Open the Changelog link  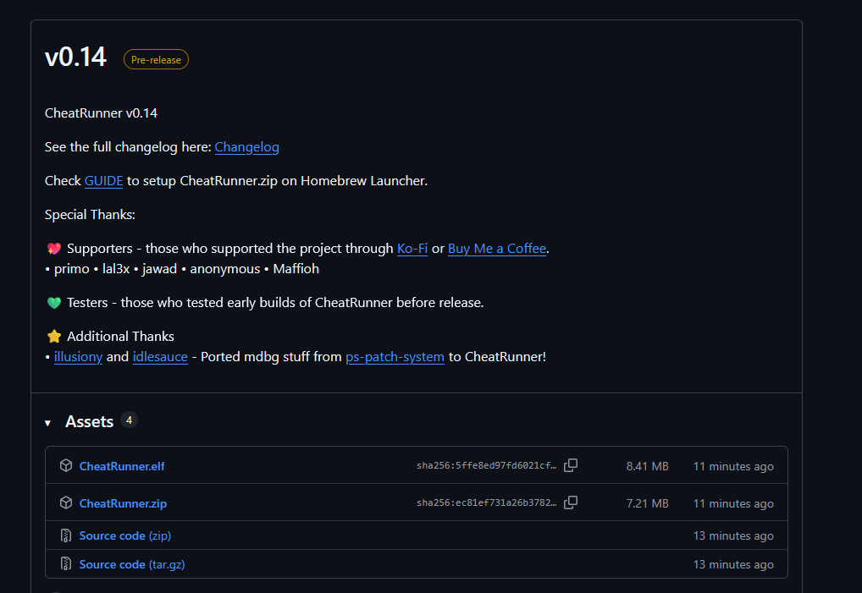coord(247,147)
